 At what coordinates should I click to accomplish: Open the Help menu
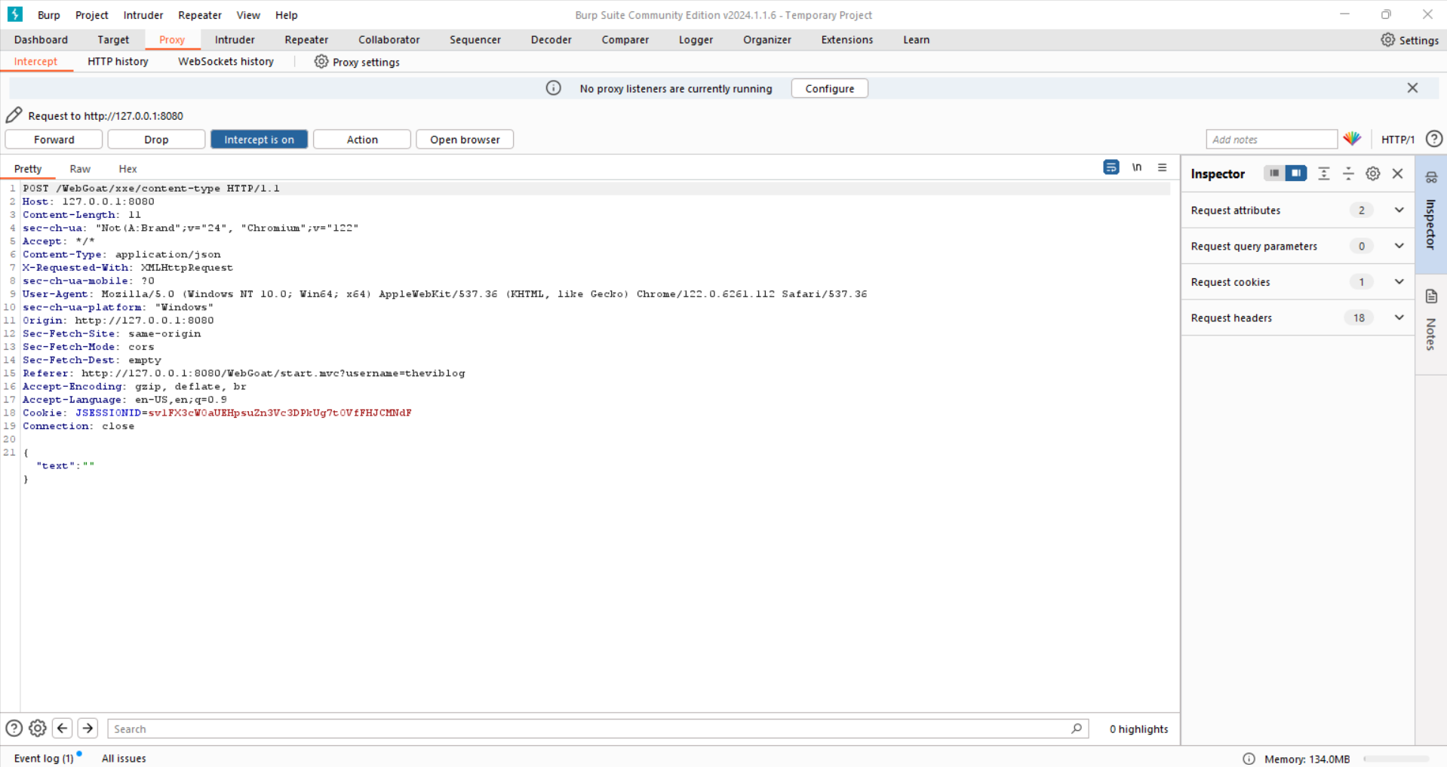click(x=287, y=15)
